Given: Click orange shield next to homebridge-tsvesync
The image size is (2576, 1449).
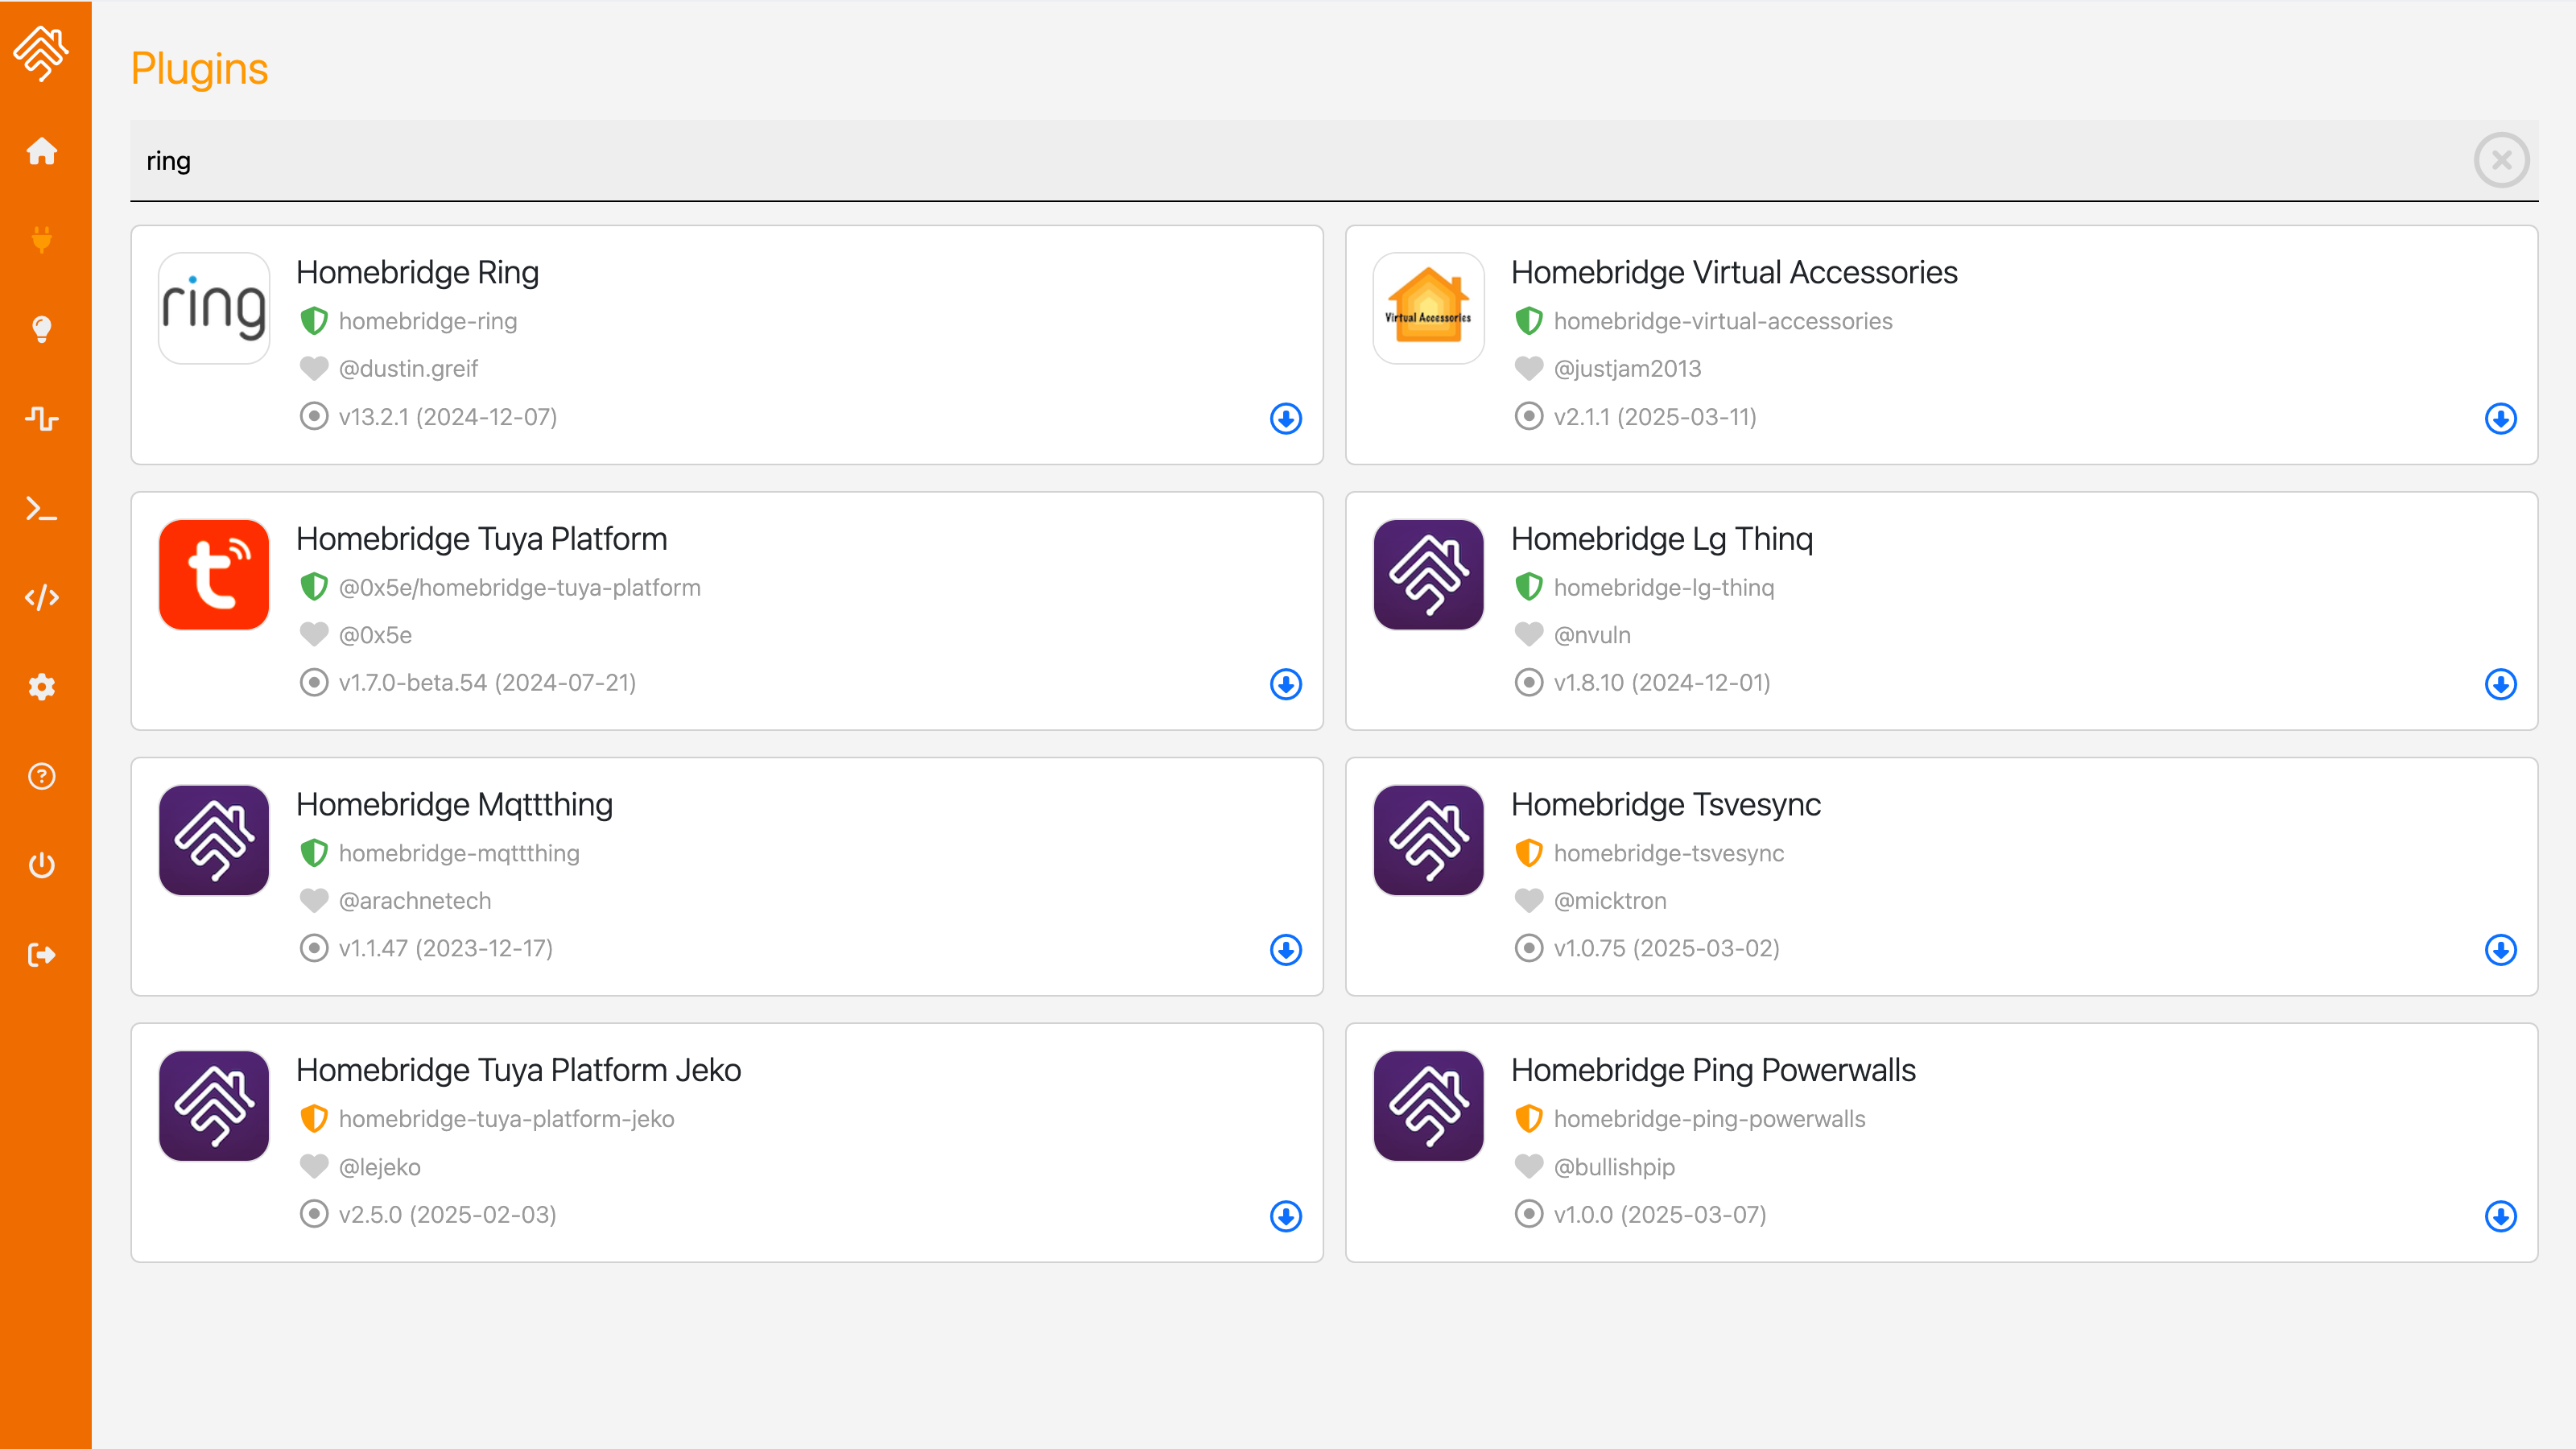Looking at the screenshot, I should click(x=1529, y=853).
